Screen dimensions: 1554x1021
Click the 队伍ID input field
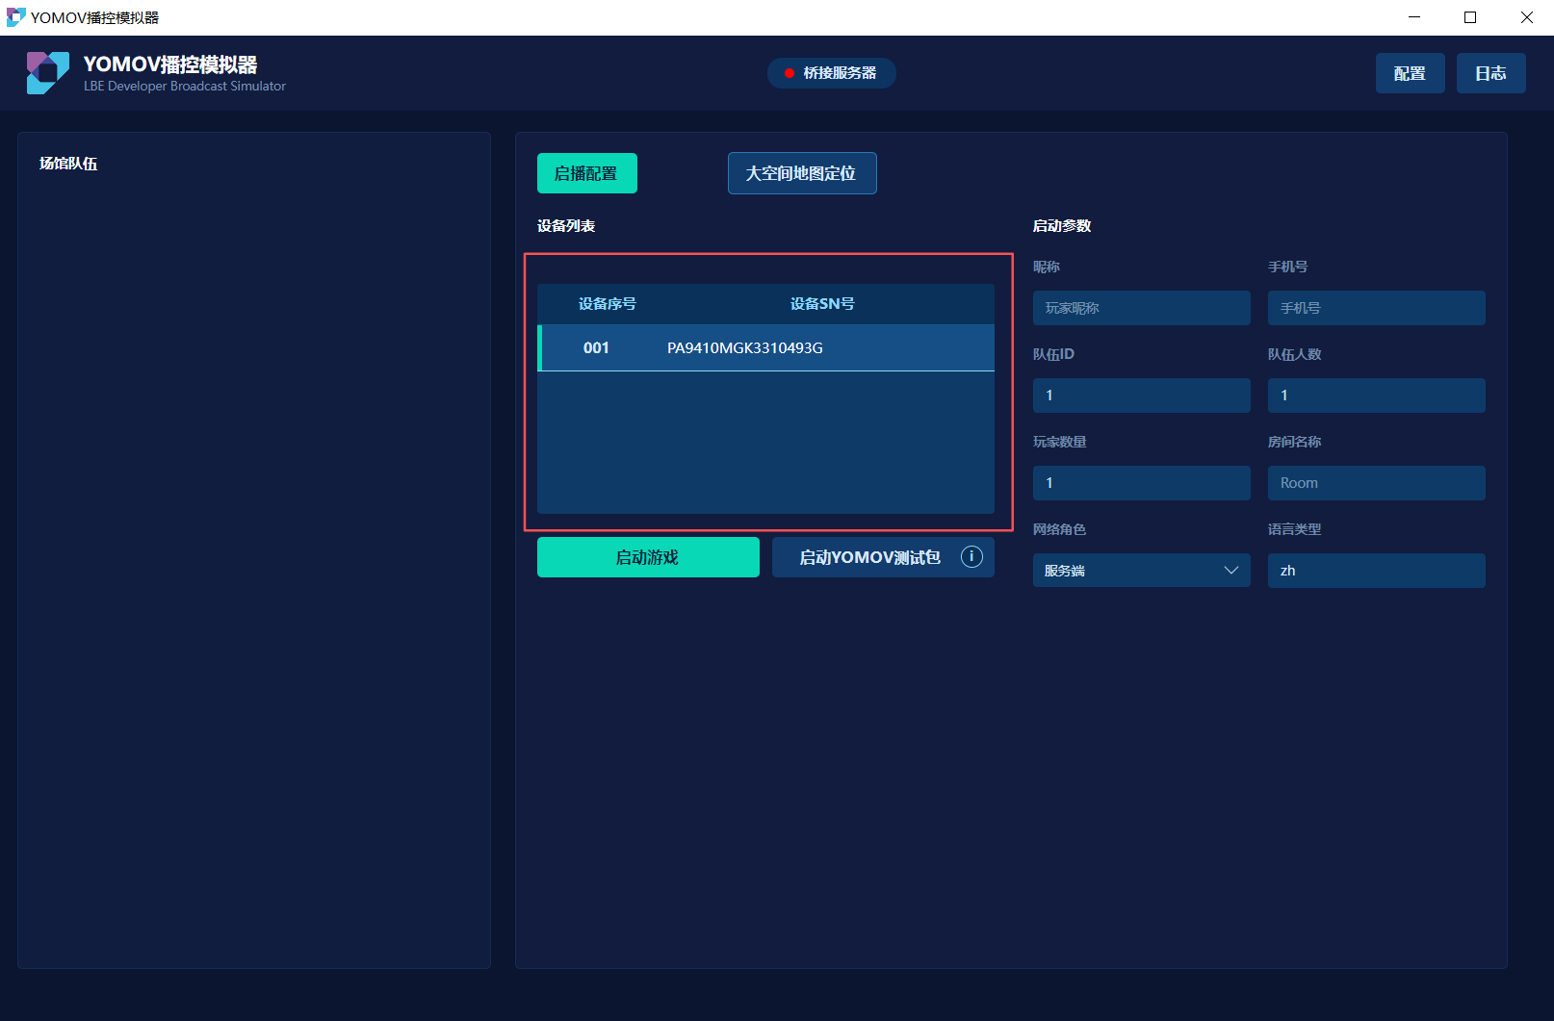pyautogui.click(x=1142, y=396)
